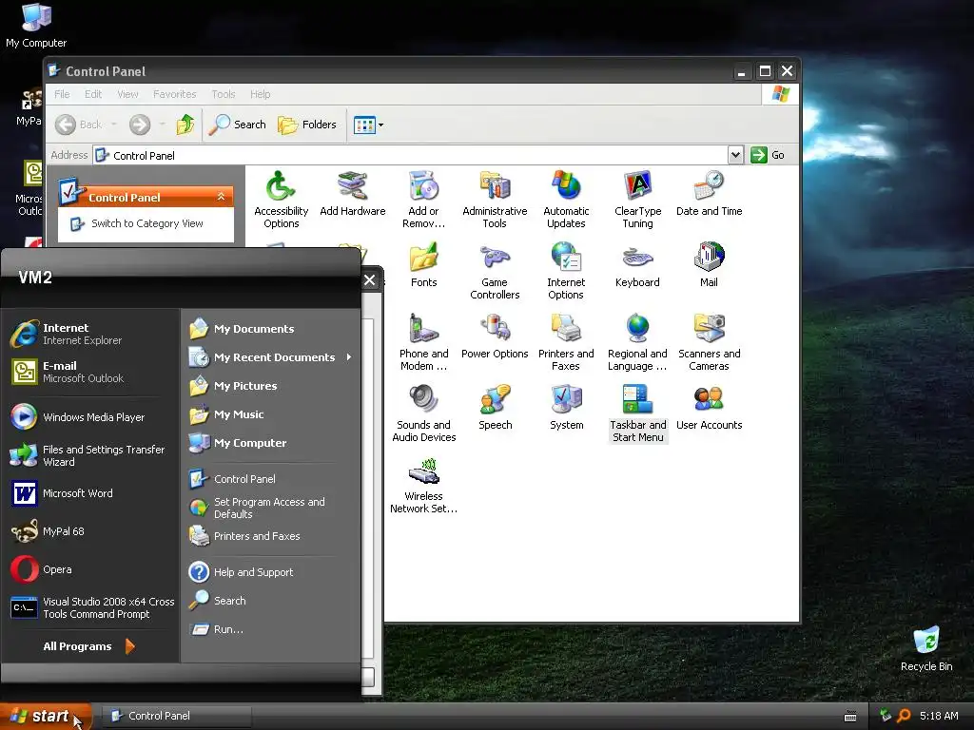Open My Music in Start menu
Screen dimensions: 974x730
pyautogui.click(x=271, y=414)
